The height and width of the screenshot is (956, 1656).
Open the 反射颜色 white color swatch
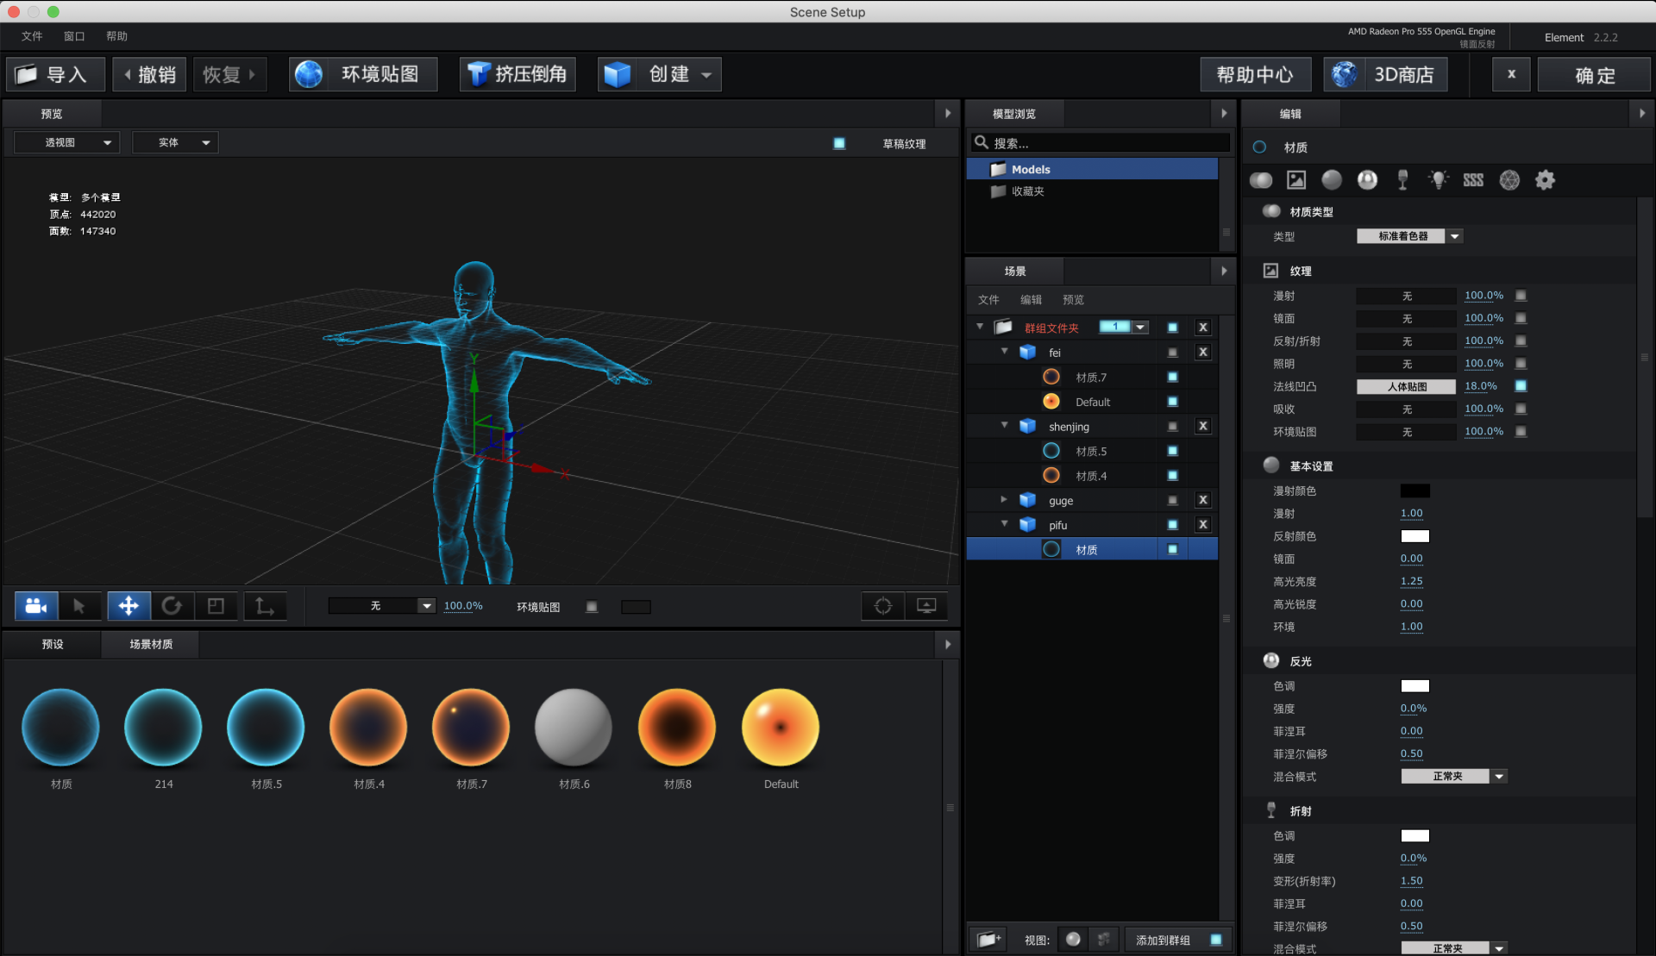[1414, 536]
